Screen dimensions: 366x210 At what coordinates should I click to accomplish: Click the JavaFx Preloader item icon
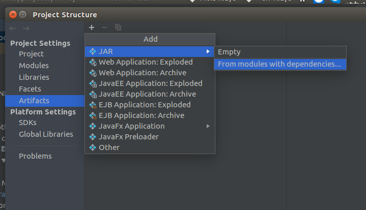pyautogui.click(x=93, y=137)
